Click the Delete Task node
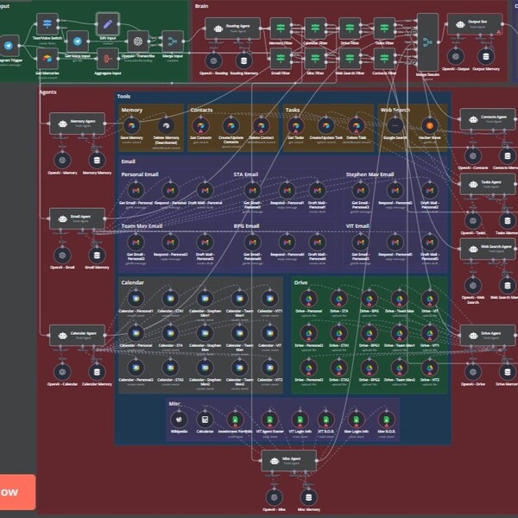Image resolution: width=518 pixels, height=518 pixels. click(356, 126)
